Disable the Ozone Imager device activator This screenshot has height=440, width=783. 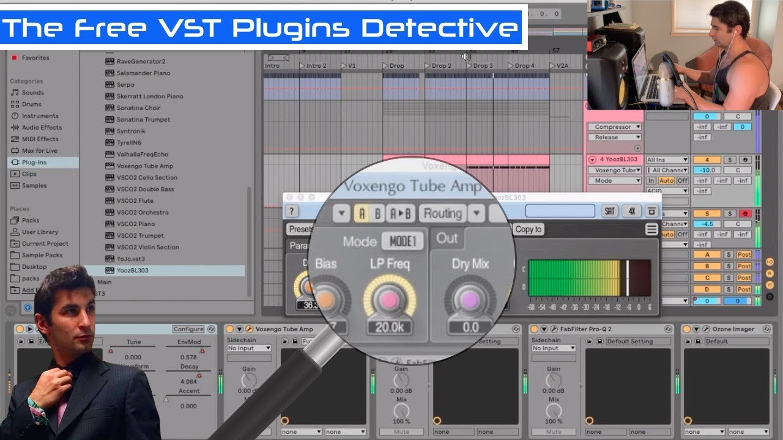tap(687, 329)
